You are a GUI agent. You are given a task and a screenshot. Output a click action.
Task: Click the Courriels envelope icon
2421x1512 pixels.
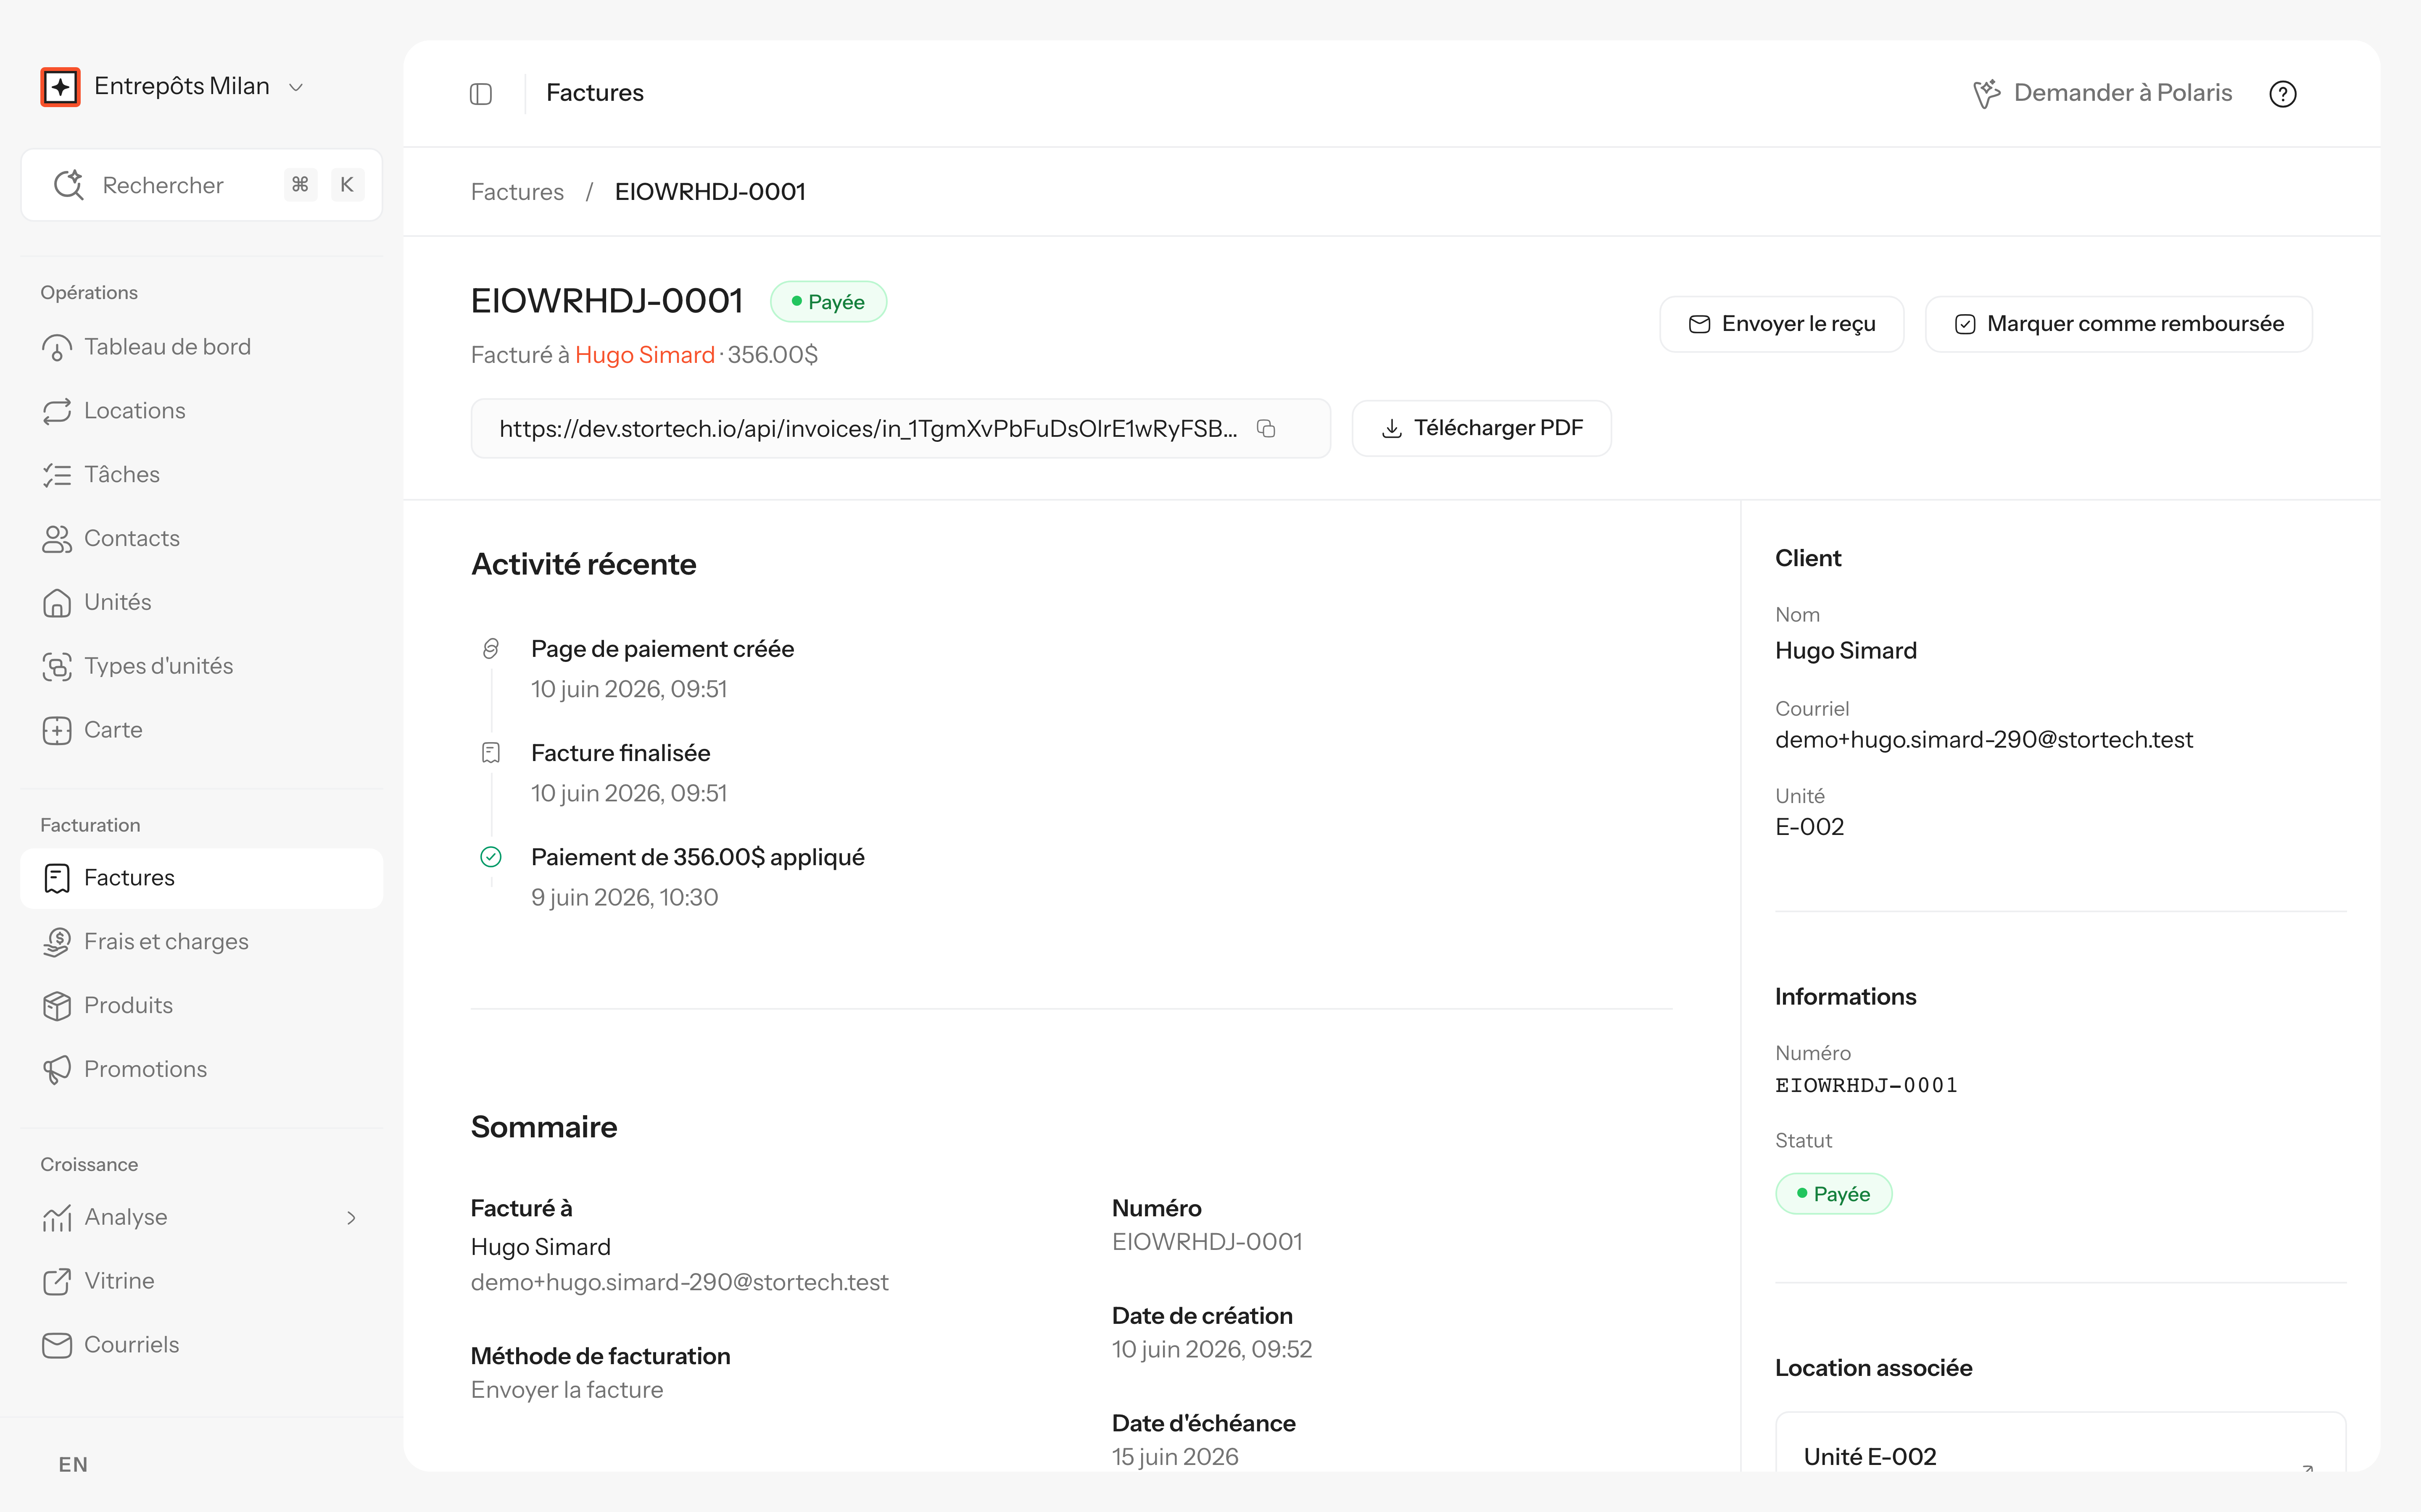point(57,1345)
